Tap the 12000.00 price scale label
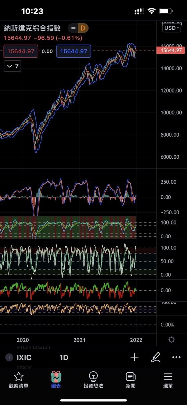 172,90
